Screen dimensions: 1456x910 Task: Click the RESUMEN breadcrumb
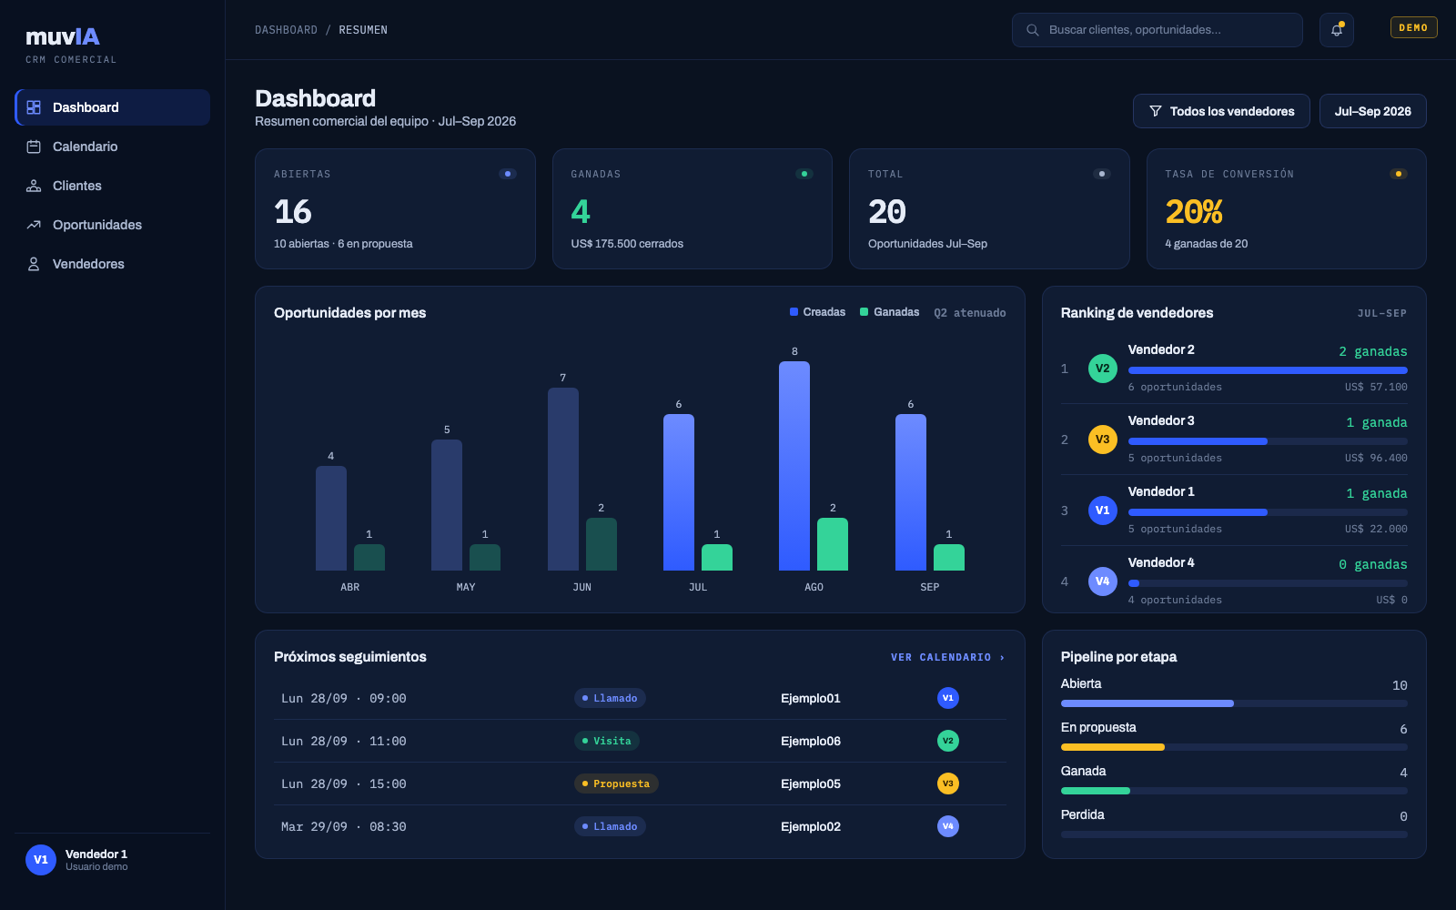pos(363,30)
